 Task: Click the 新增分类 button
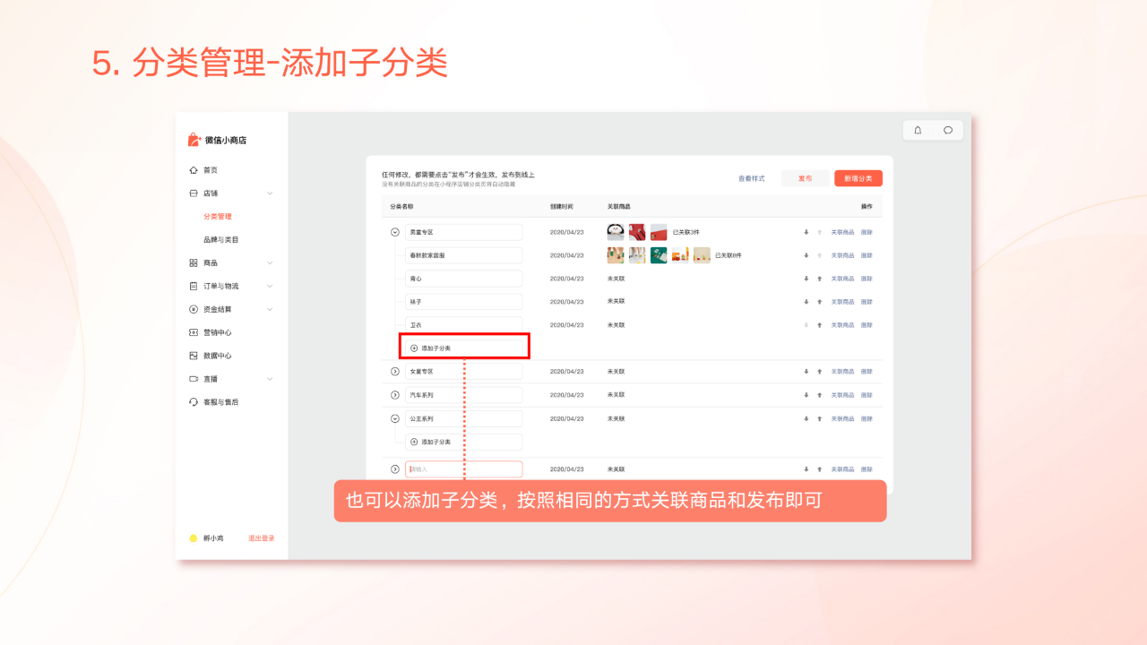(x=858, y=178)
